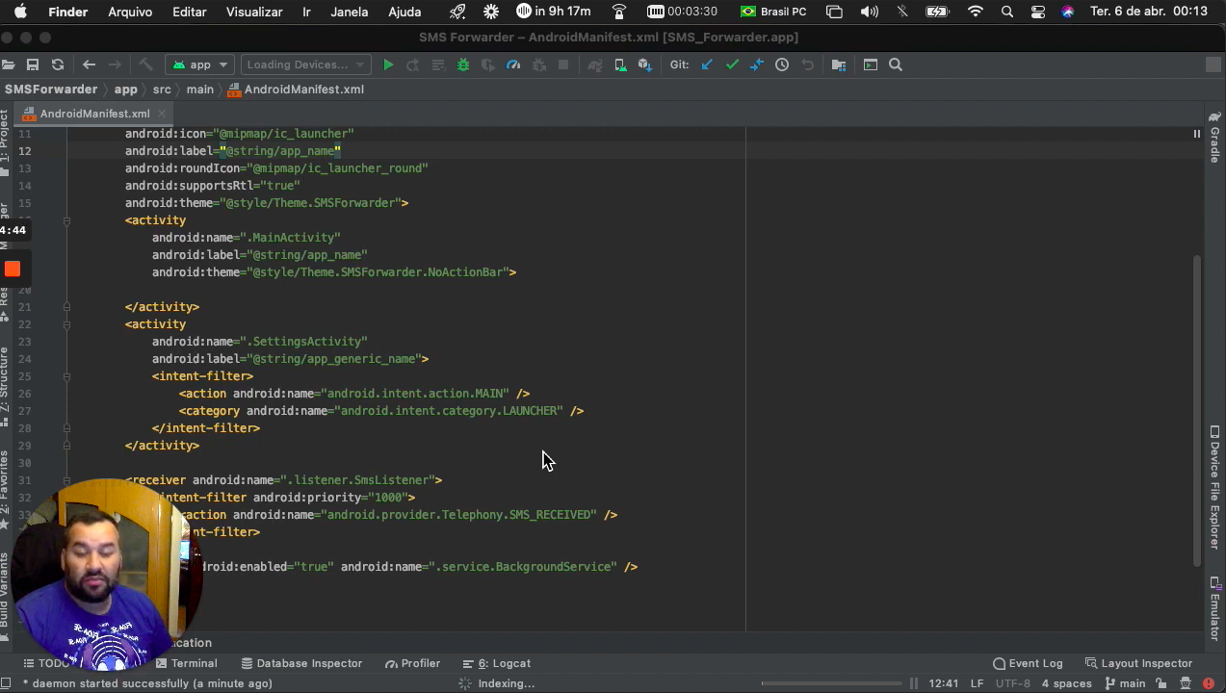Open the Gradle side panel
The height and width of the screenshot is (693, 1226).
(x=1215, y=138)
